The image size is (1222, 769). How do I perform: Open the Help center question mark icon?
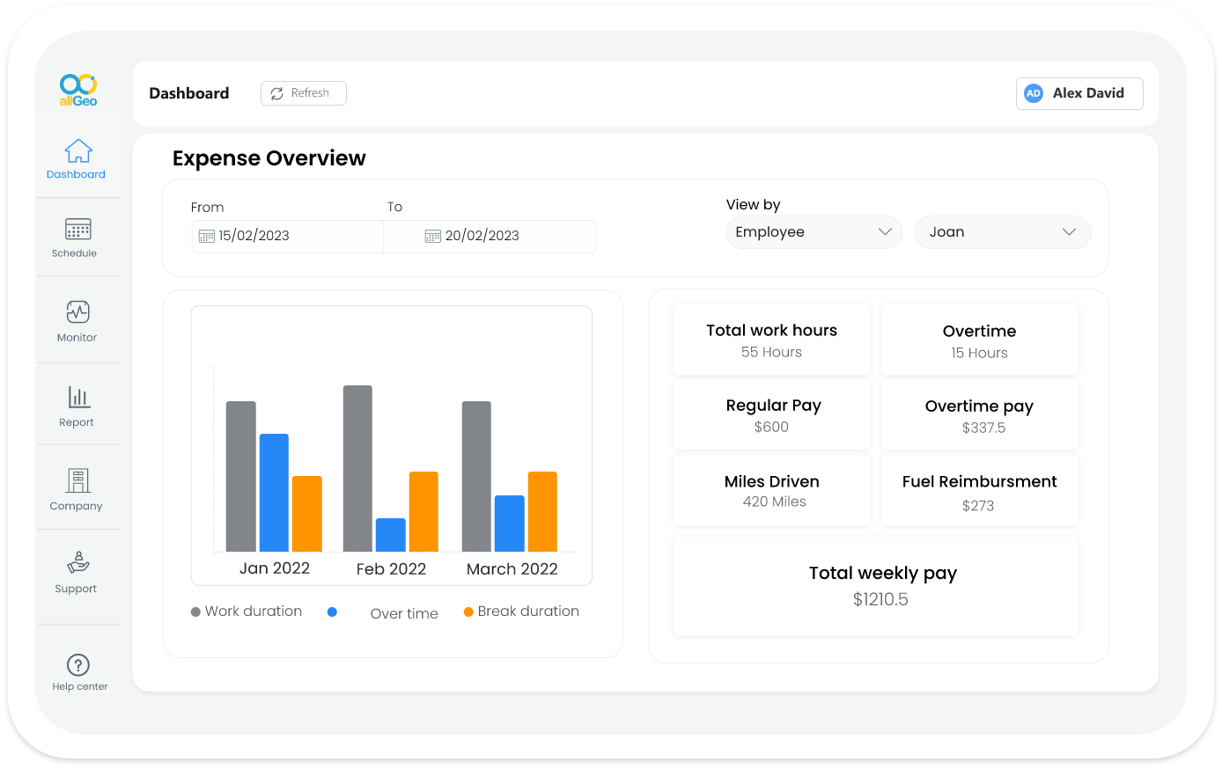pos(78,665)
